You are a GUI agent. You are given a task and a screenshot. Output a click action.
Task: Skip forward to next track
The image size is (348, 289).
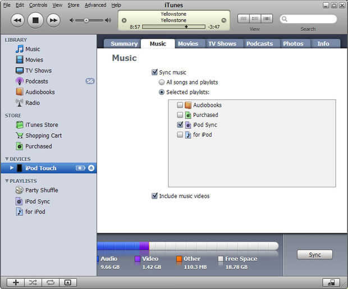(x=53, y=20)
